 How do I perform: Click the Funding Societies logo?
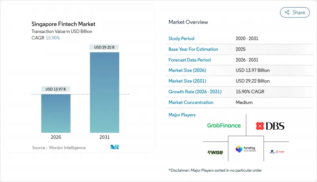click(x=246, y=149)
